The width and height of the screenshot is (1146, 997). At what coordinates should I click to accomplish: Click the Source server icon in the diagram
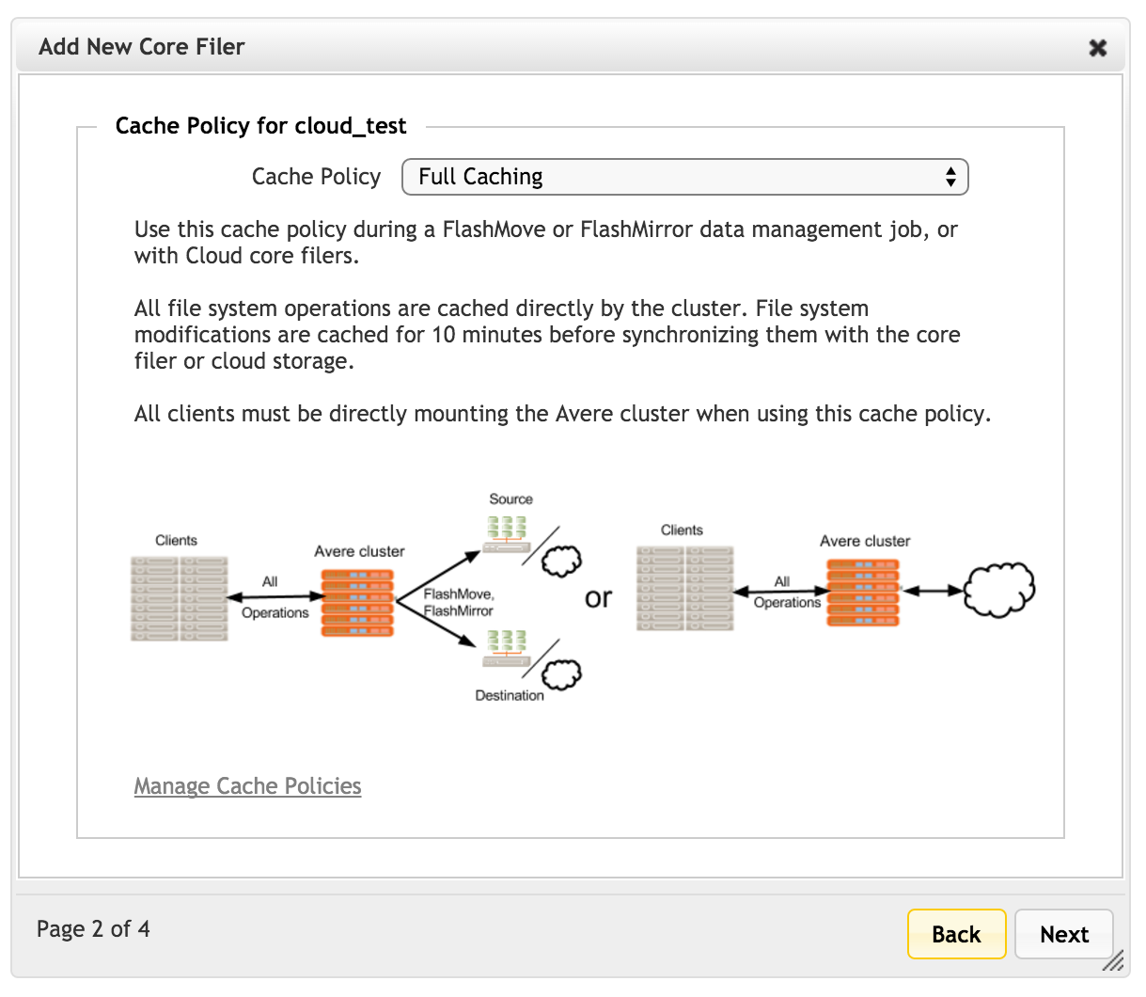point(508,535)
